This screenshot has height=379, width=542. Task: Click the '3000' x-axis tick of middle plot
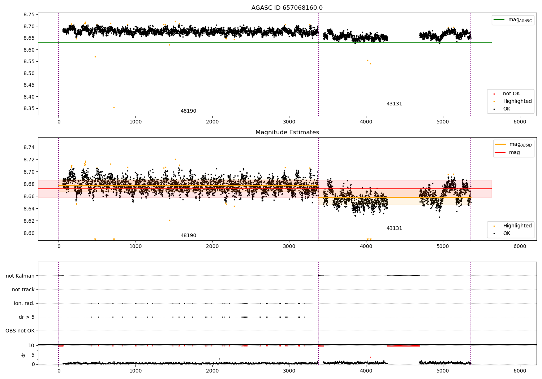tap(289, 247)
